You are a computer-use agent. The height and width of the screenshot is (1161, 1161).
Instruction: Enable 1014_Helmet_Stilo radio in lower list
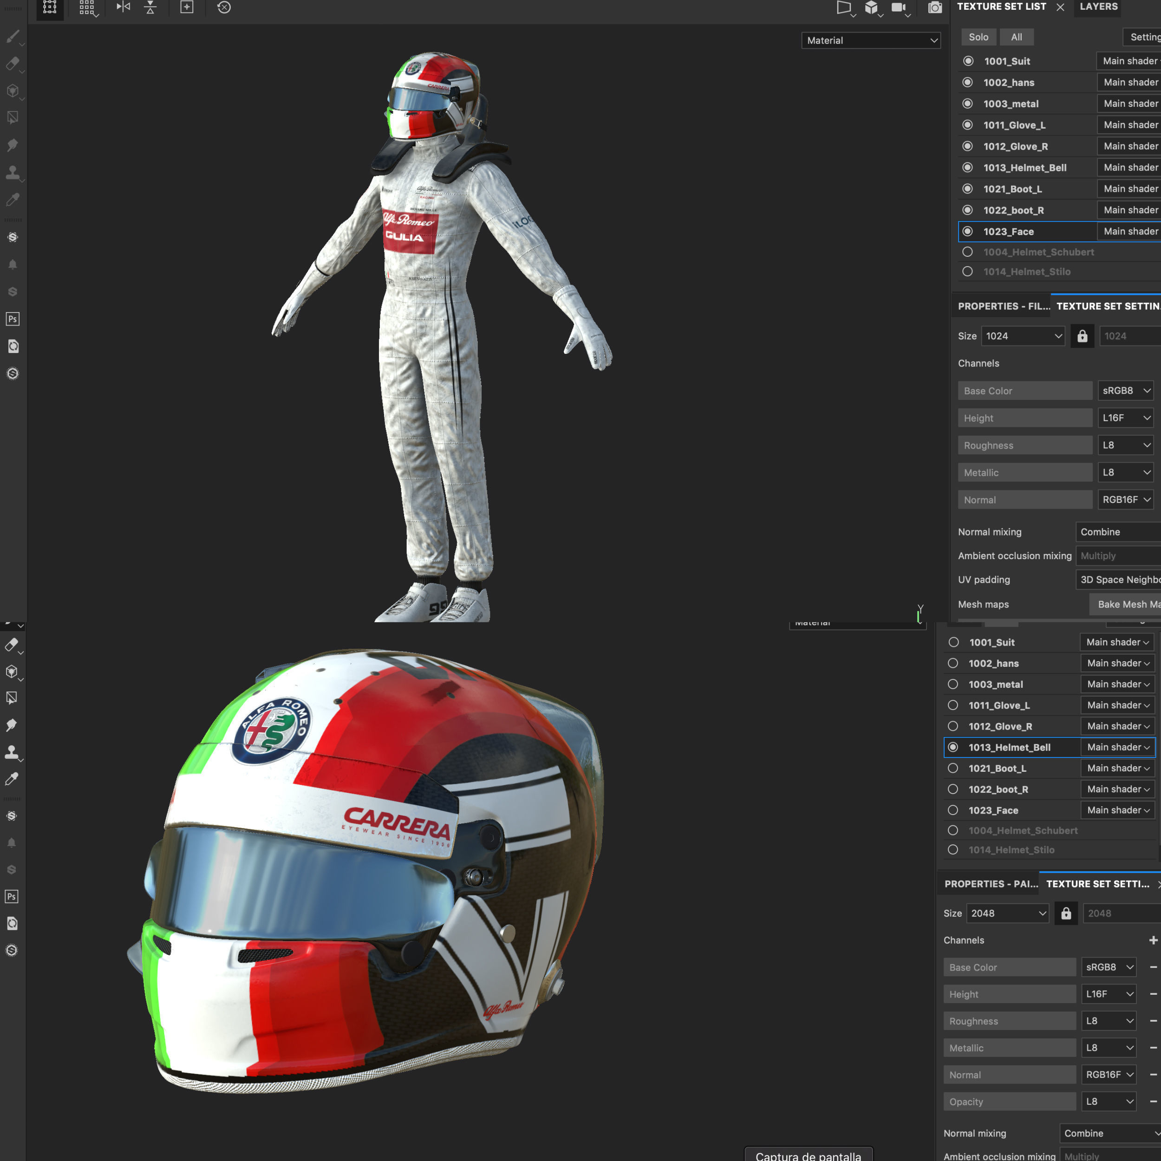click(953, 850)
